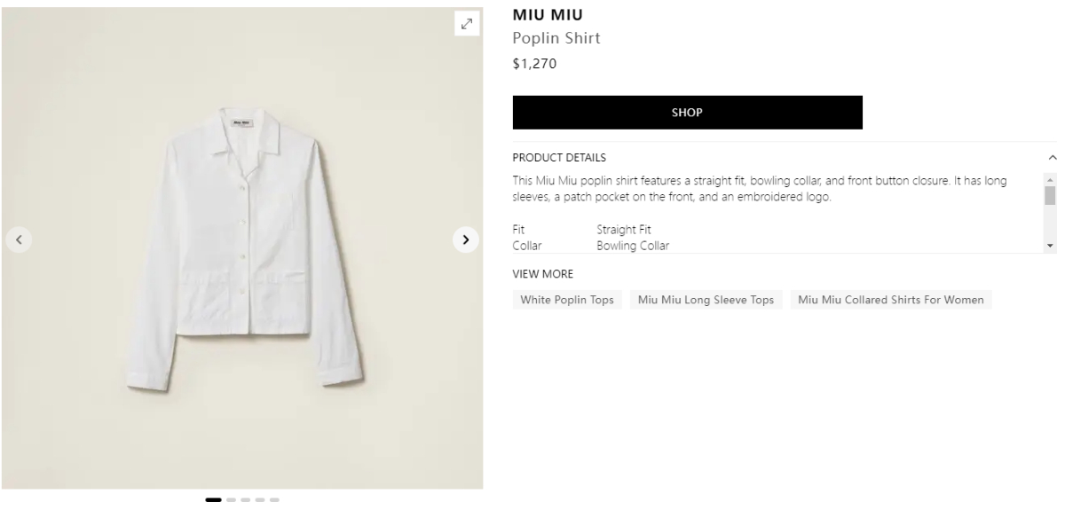The image size is (1065, 510).
Task: Expand the product image to fullscreen
Action: 468,23
